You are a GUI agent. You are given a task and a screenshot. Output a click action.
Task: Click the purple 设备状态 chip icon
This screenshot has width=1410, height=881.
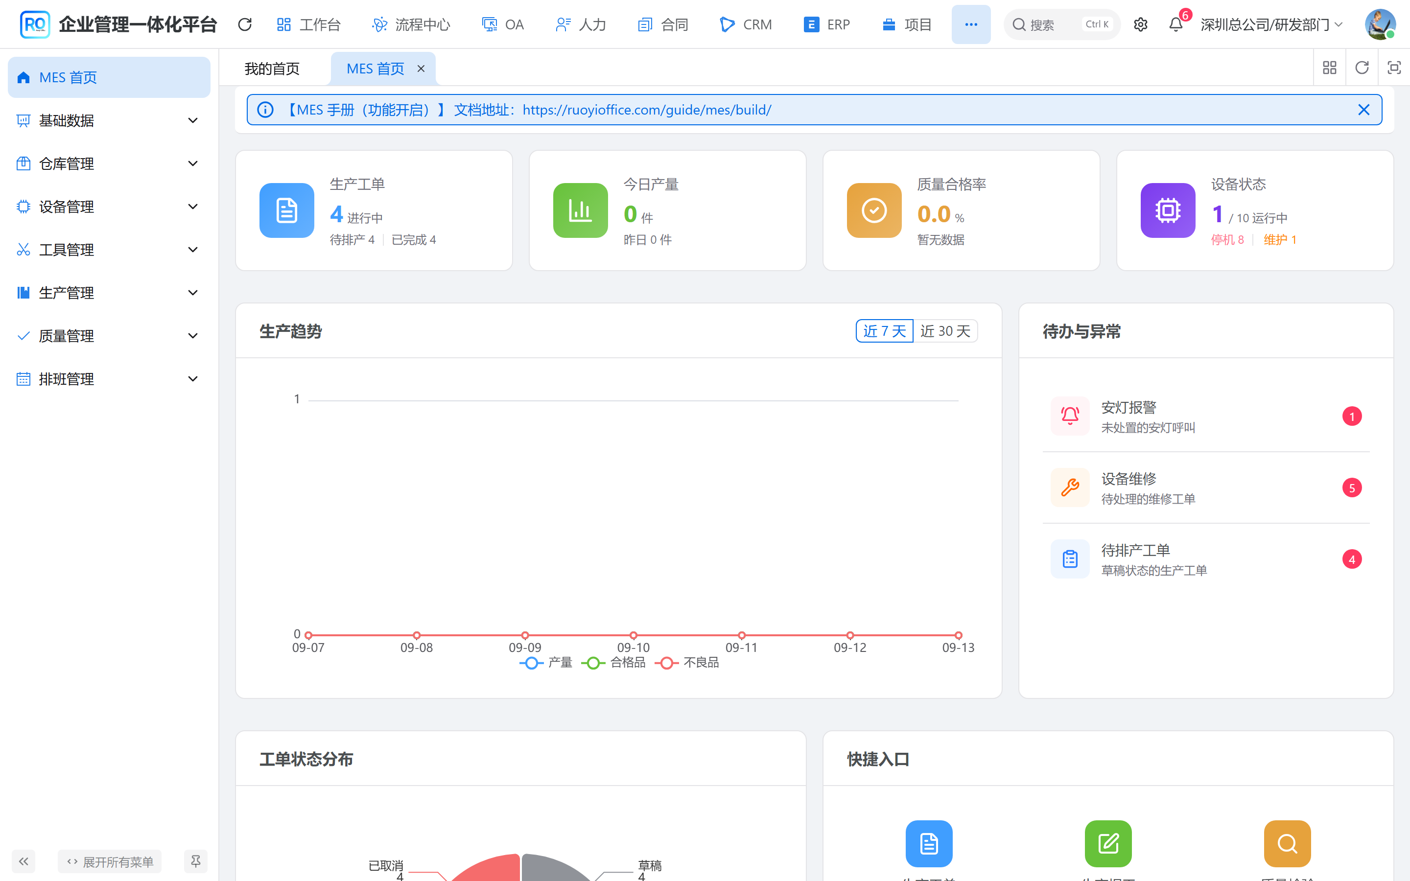[1168, 210]
